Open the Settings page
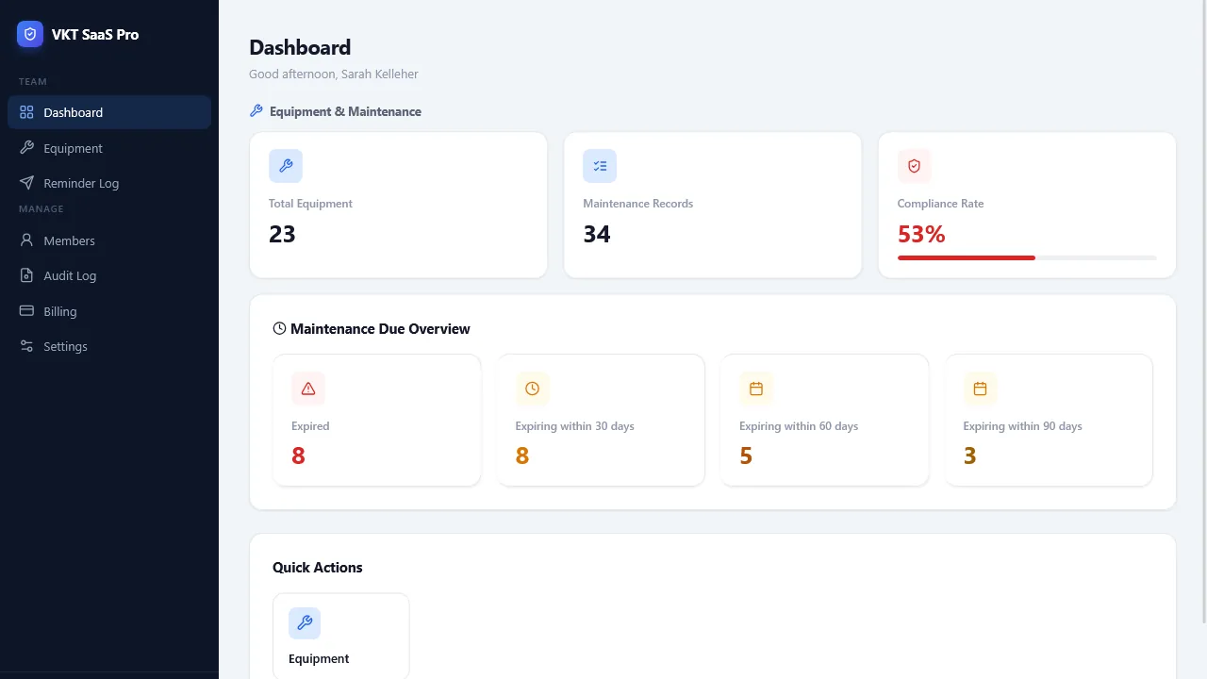 (x=109, y=346)
